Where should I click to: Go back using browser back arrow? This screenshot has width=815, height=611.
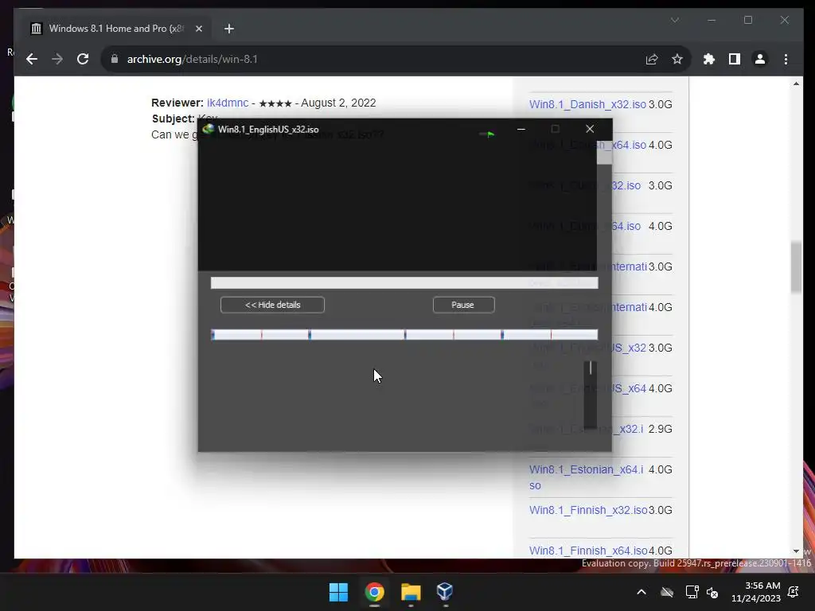(32, 59)
